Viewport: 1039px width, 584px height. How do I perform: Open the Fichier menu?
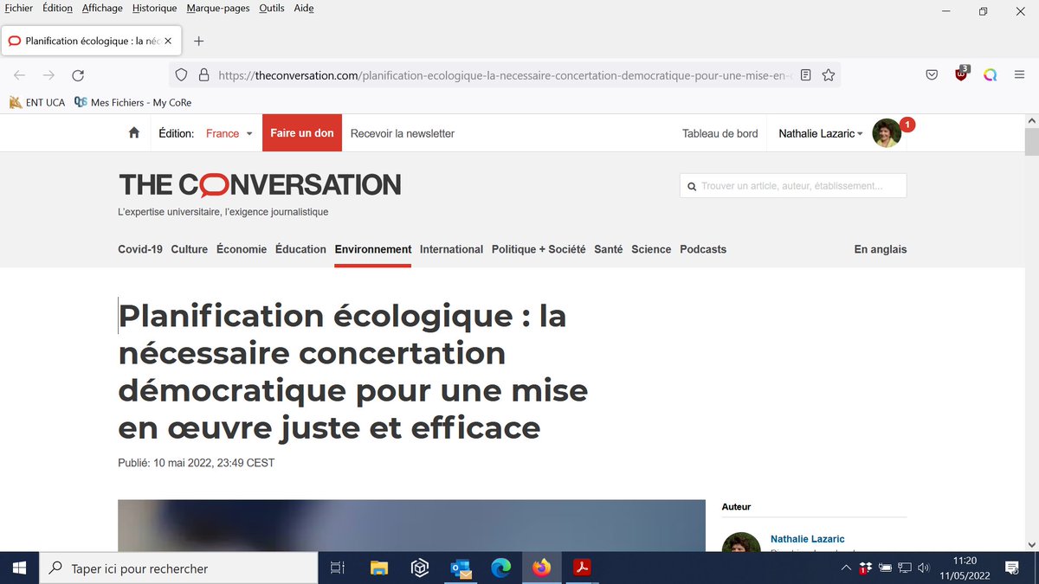[x=19, y=8]
